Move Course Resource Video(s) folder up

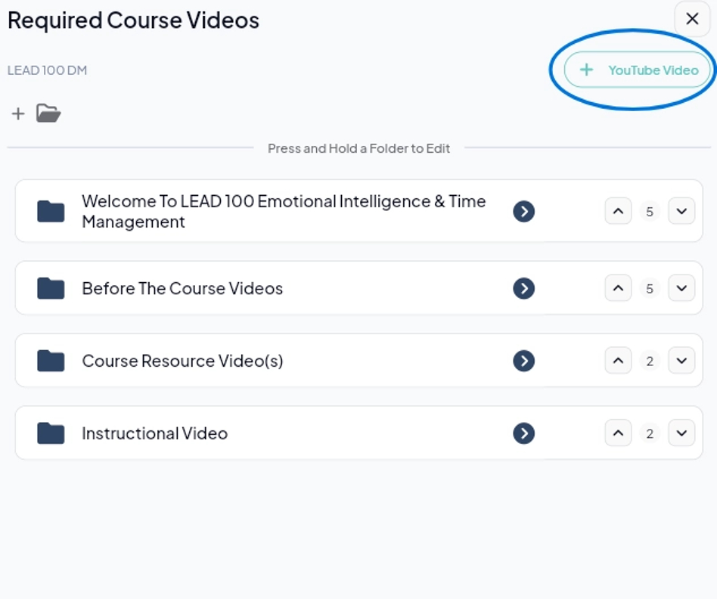[618, 361]
